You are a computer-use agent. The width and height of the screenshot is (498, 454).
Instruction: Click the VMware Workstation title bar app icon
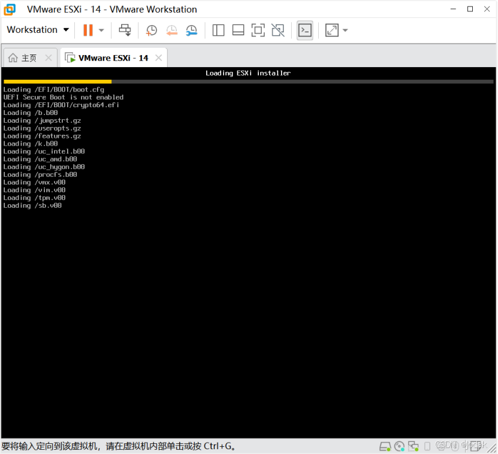tap(10, 10)
